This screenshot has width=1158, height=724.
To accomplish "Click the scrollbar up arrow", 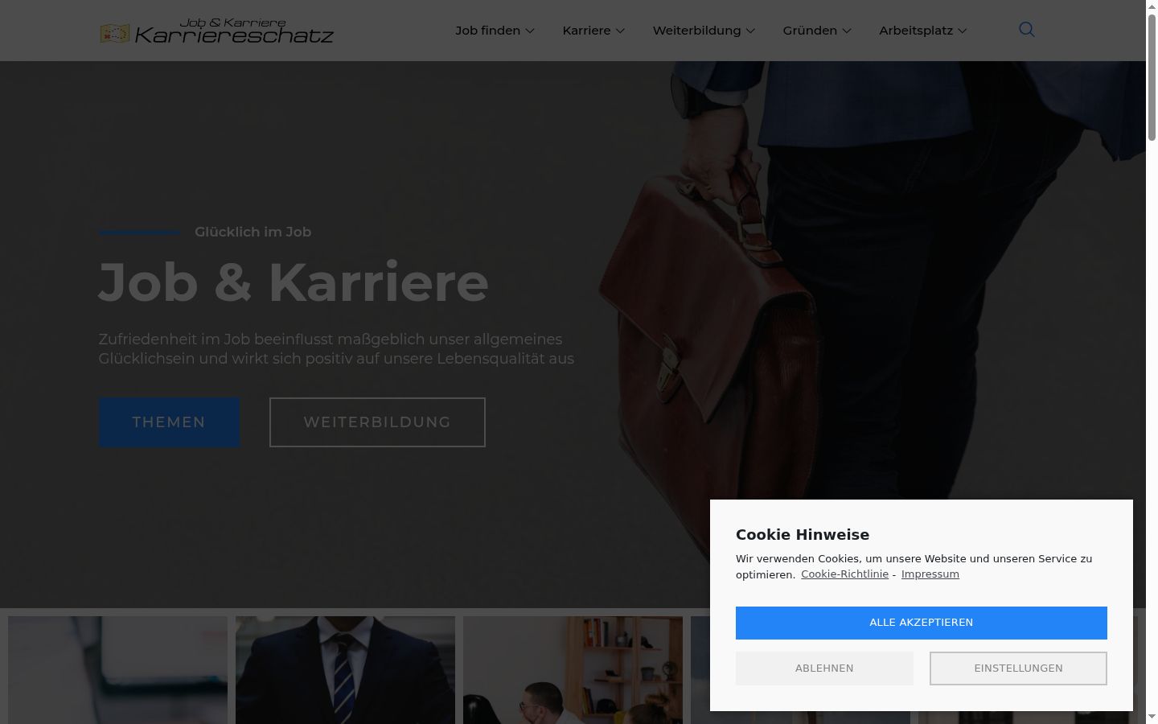I will pos(1152,6).
